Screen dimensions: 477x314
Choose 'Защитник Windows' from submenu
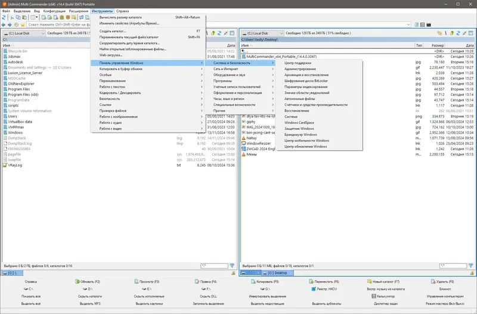tap(319, 129)
